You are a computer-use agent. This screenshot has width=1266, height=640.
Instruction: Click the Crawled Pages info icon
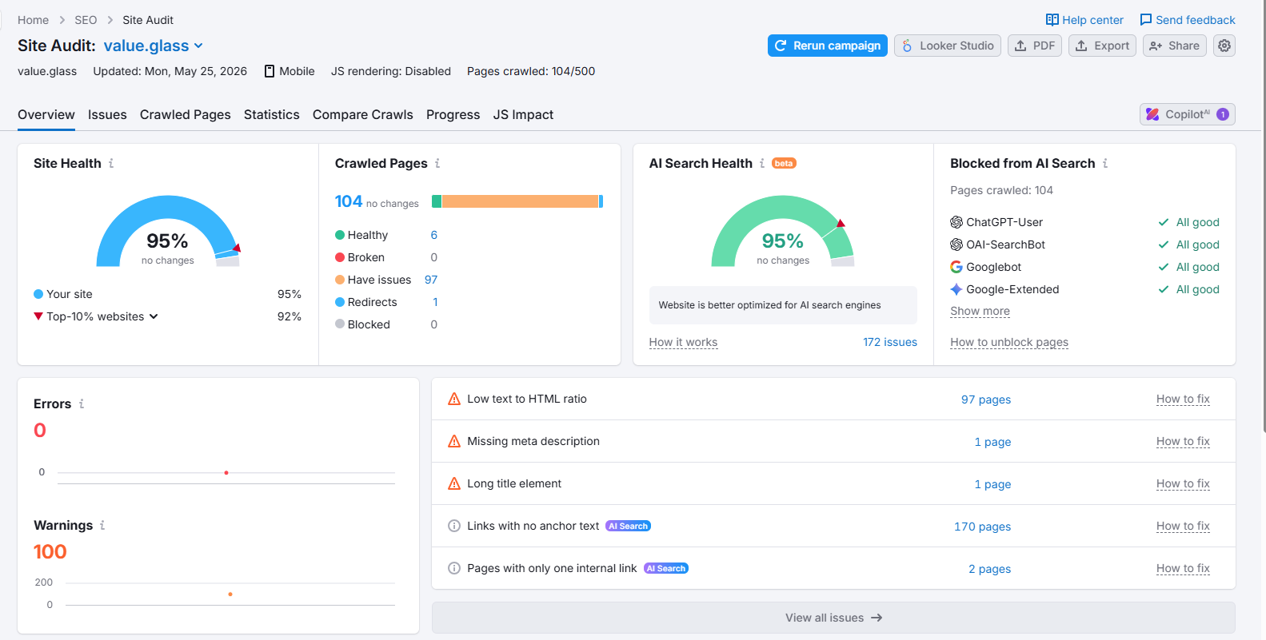click(x=437, y=163)
